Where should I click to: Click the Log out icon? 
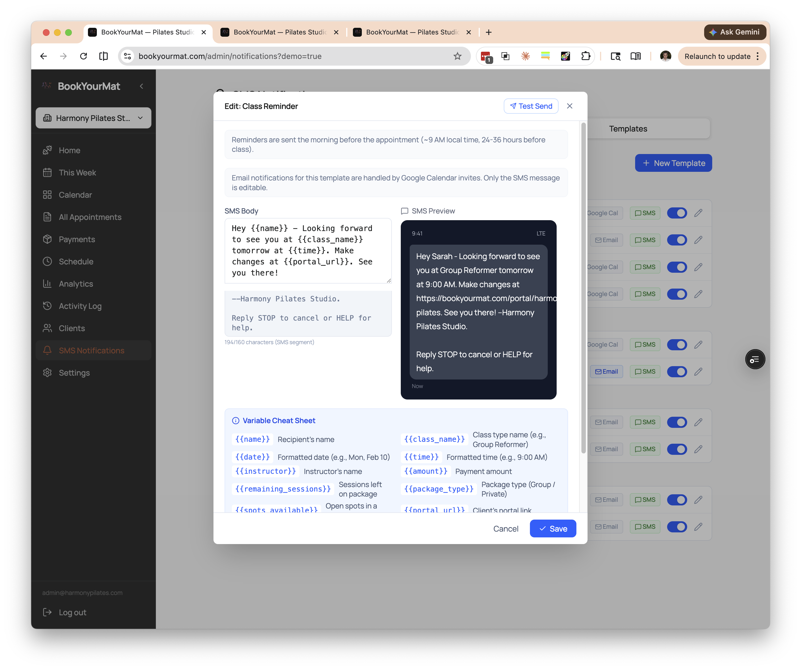coord(47,612)
